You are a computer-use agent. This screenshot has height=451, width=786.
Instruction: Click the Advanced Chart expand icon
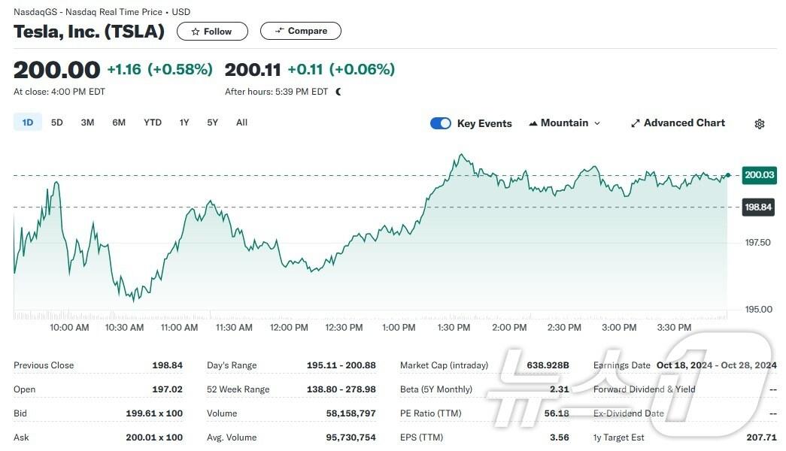pos(635,123)
